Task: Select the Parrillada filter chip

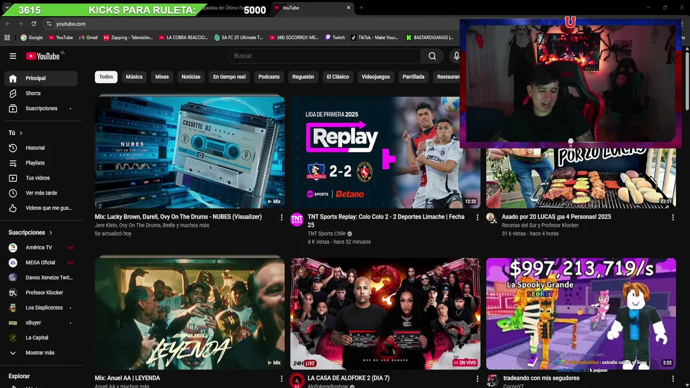Action: [x=413, y=77]
